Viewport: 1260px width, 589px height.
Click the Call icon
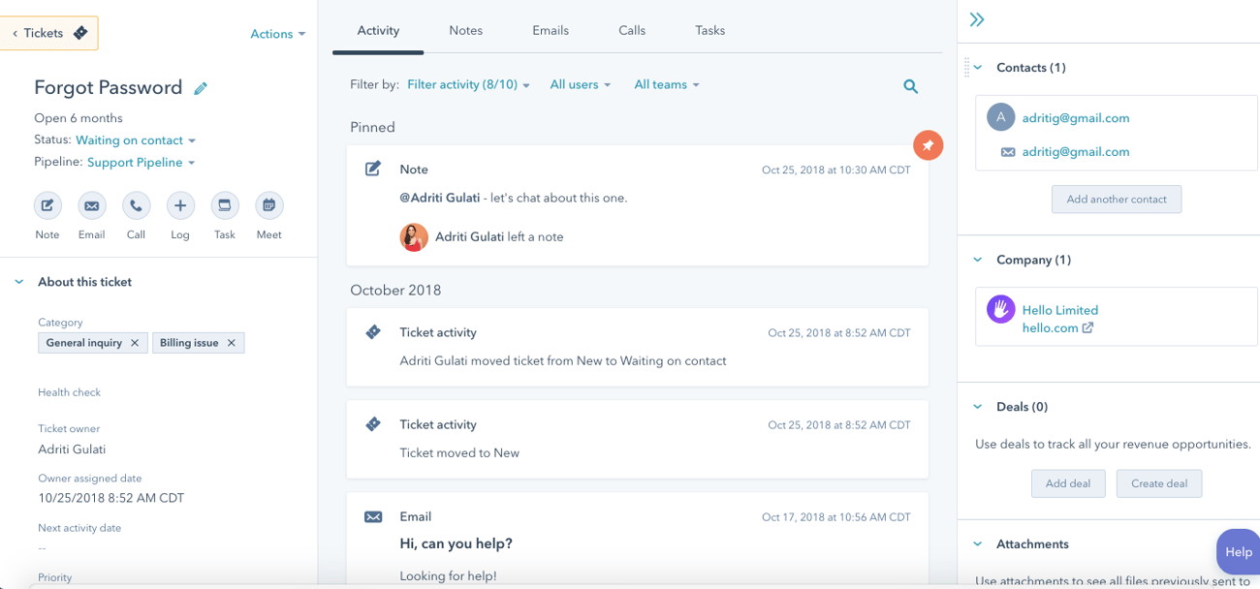coord(136,205)
